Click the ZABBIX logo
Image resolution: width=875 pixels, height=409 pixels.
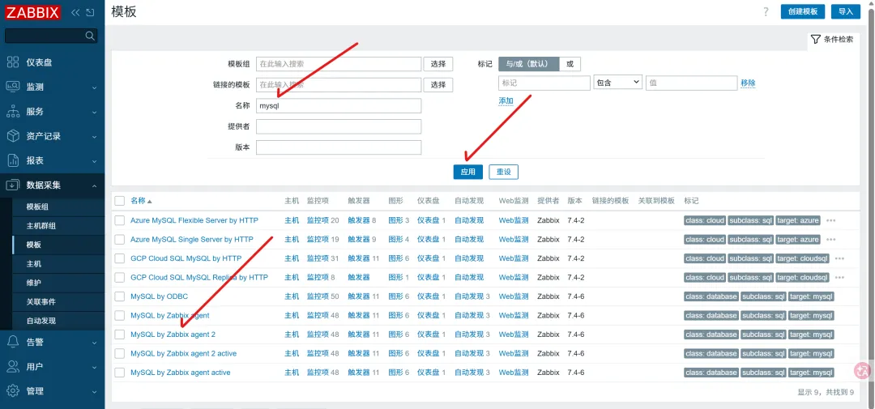pos(33,12)
